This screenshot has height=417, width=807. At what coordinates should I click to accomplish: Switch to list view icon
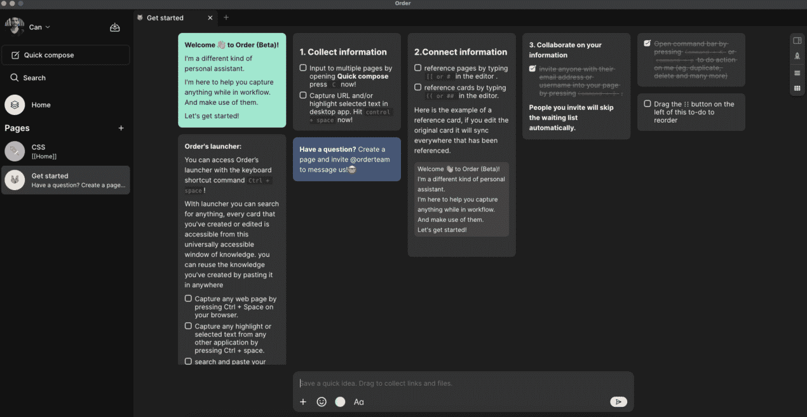pos(797,72)
